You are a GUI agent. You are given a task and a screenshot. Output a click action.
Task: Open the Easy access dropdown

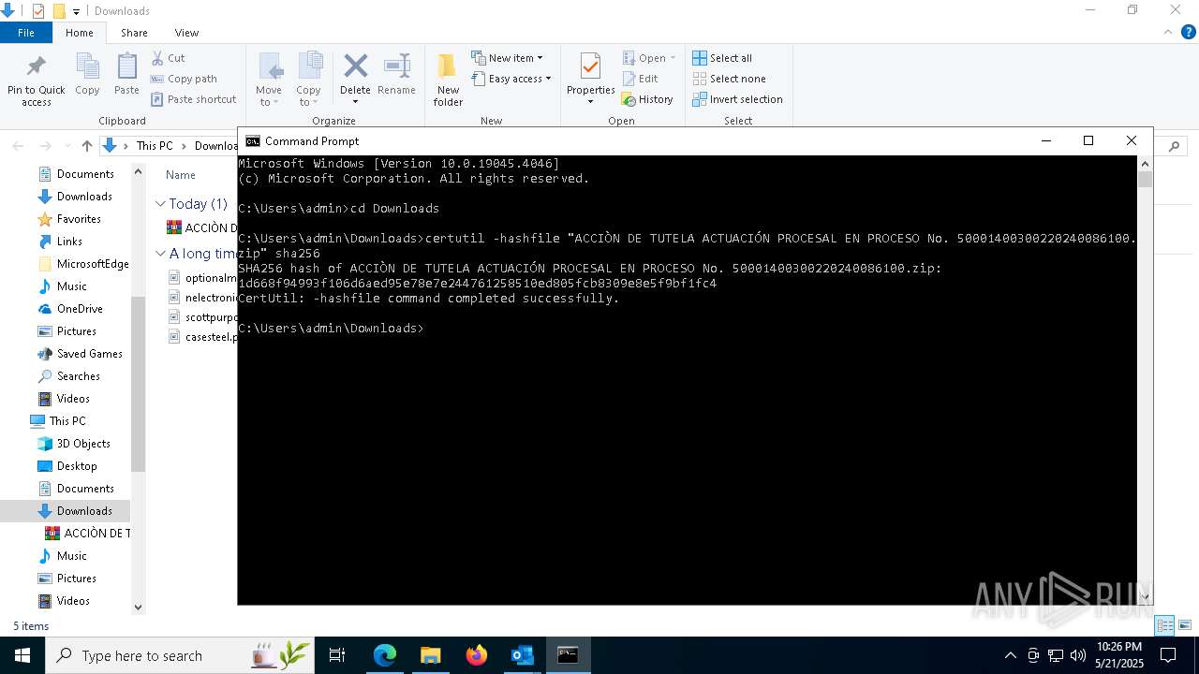click(x=511, y=79)
